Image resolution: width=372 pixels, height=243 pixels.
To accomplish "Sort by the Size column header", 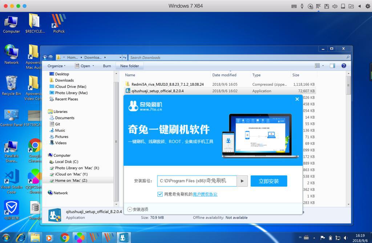I will [x=296, y=75].
